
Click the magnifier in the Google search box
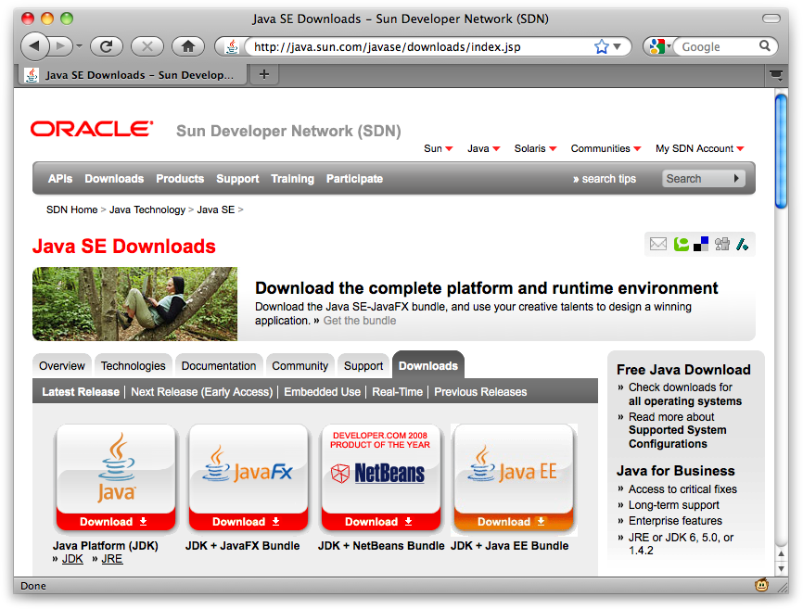coord(765,46)
